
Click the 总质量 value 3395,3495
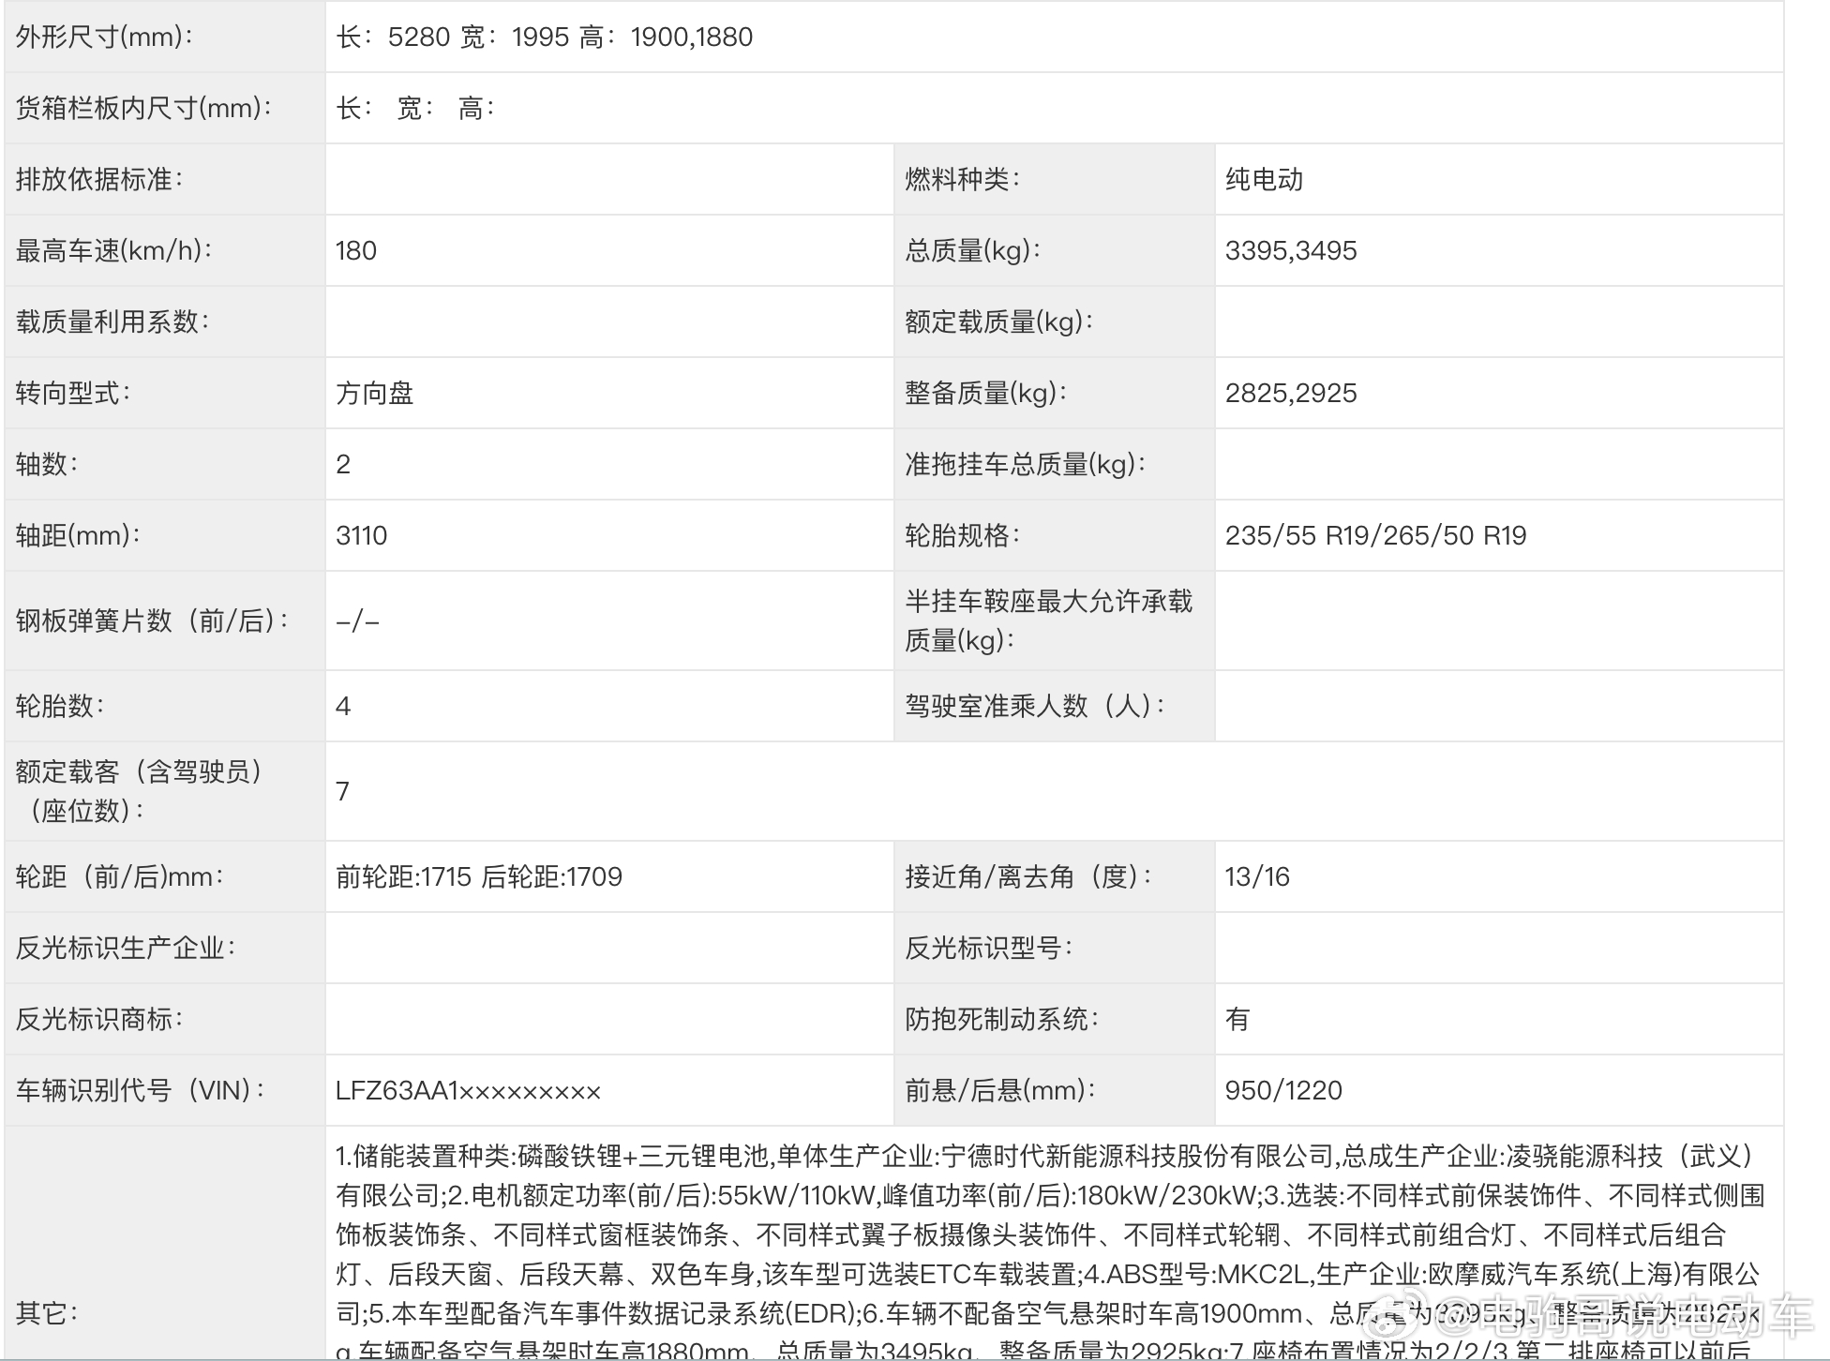point(1291,250)
